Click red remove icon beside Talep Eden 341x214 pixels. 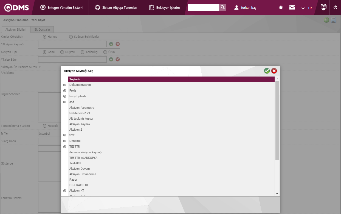click(x=118, y=59)
